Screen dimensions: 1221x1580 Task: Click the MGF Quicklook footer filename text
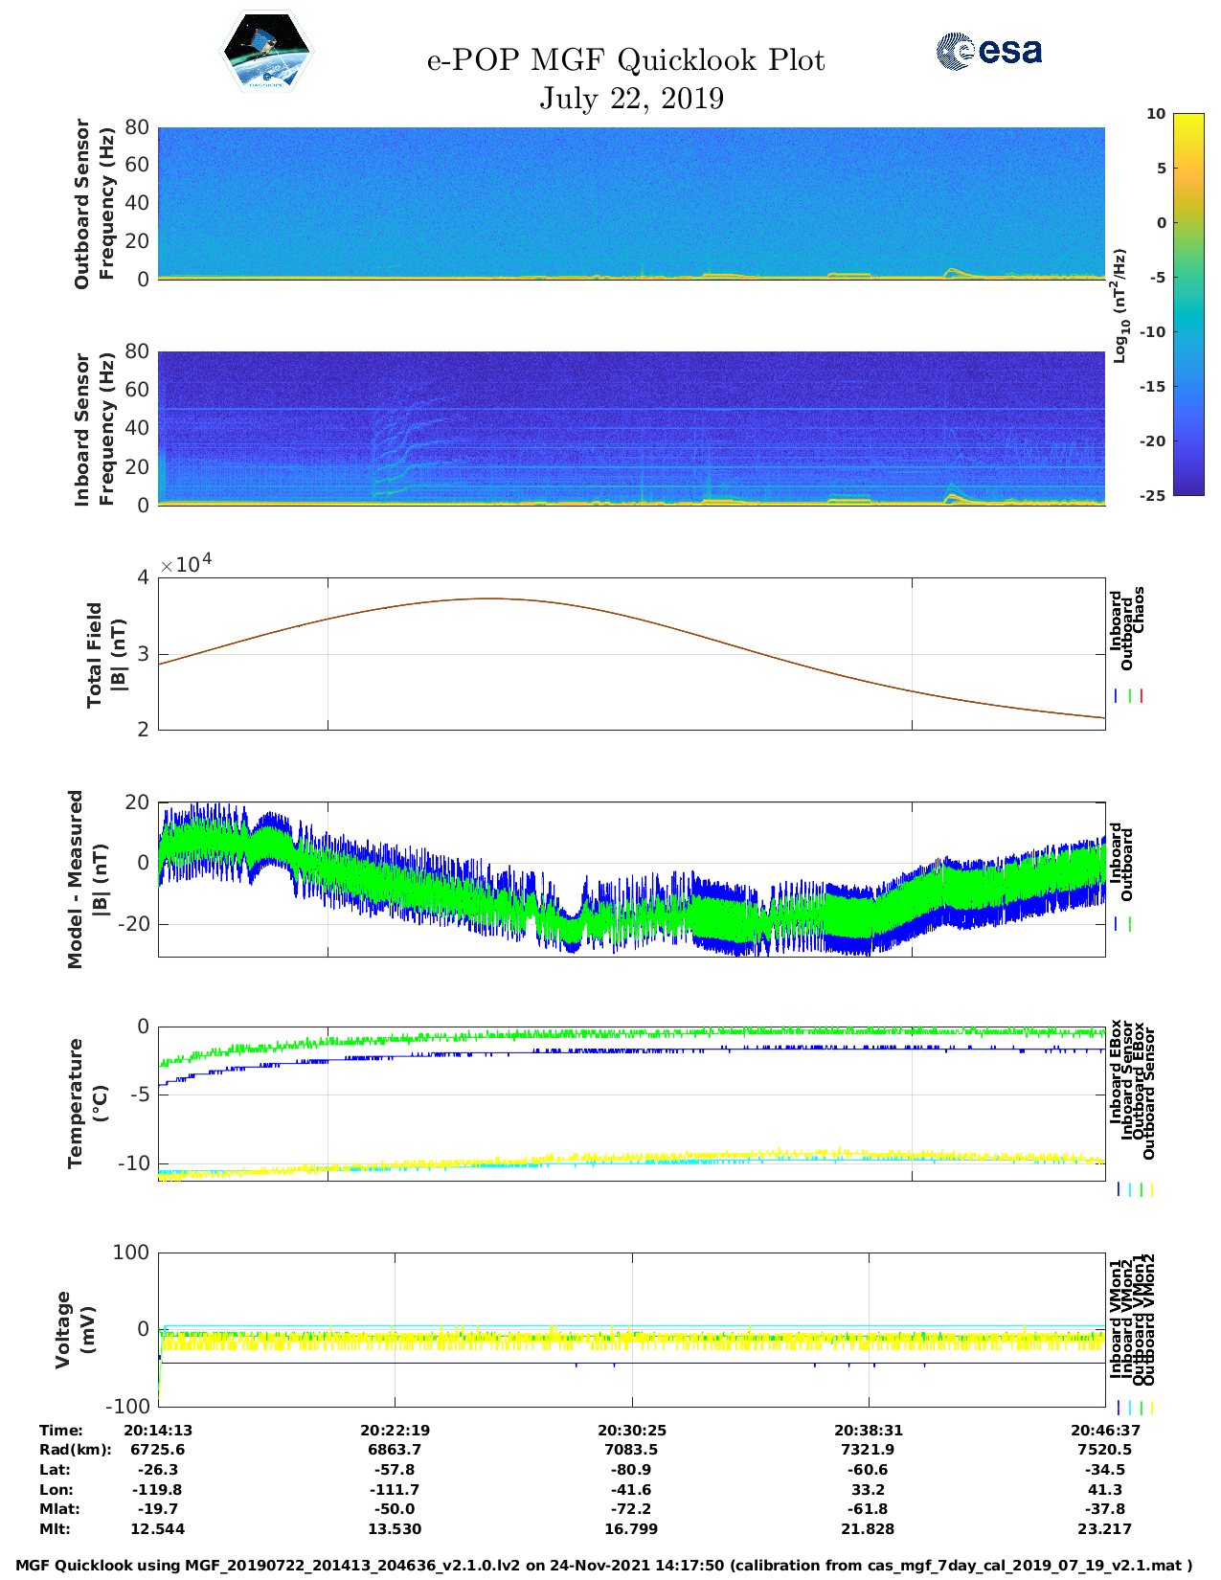pyautogui.click(x=603, y=1566)
